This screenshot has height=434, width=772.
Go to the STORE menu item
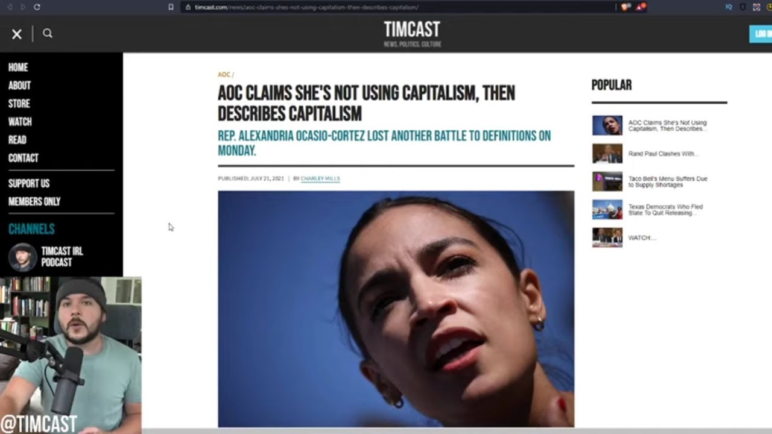19,104
